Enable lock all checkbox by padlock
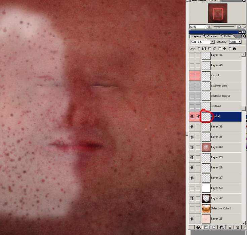 230,48
